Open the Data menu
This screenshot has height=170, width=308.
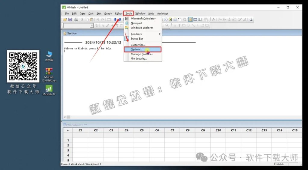[82, 13]
